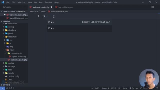Click the vendor folder icon
Viewport: 160px width, 90px height.
6,73
